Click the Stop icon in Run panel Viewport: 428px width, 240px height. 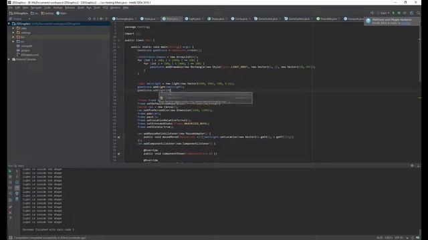10,177
